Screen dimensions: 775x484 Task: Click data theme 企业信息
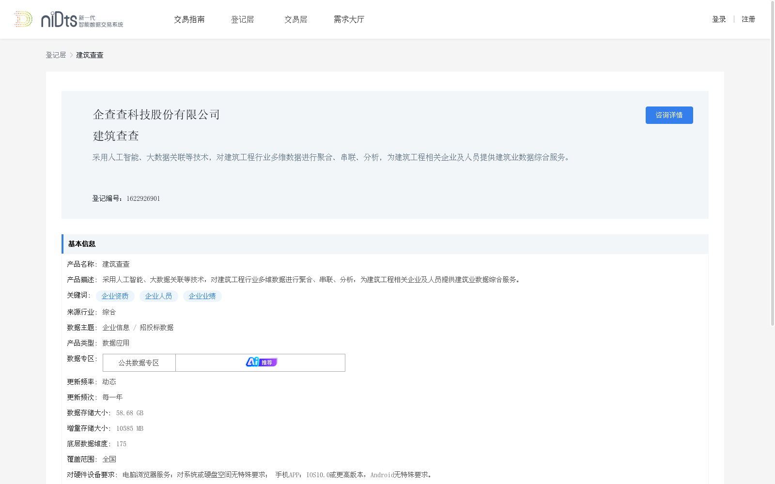coord(116,328)
